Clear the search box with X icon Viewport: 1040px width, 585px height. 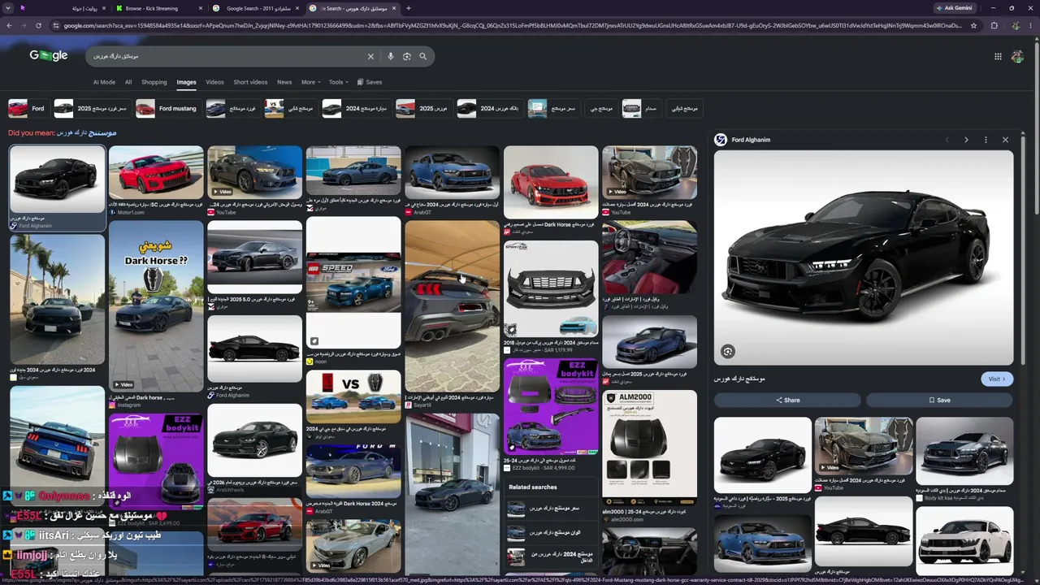pyautogui.click(x=370, y=56)
